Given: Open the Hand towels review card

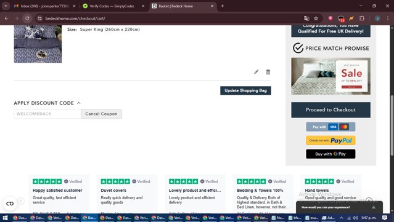Looking at the screenshot, I should click(x=331, y=194).
